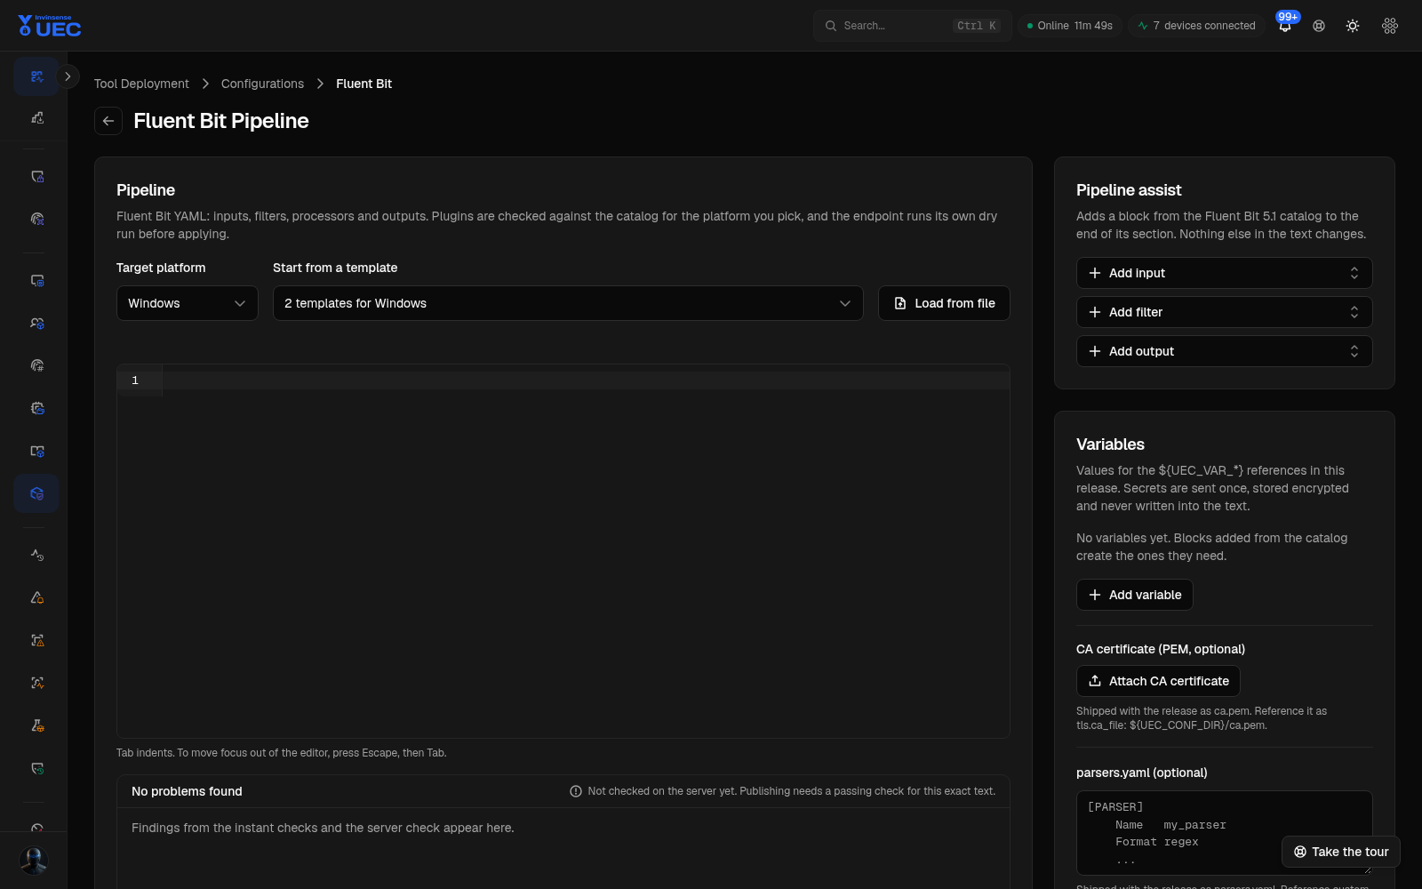The height and width of the screenshot is (889, 1422).
Task: Open the Target platform Windows dropdown
Action: tap(188, 303)
